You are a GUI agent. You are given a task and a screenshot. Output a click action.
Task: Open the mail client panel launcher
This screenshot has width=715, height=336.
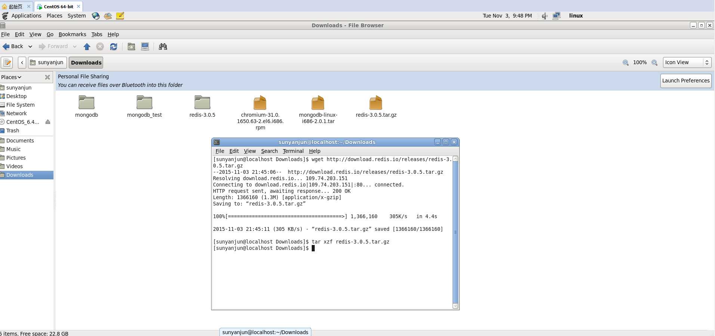tap(108, 16)
